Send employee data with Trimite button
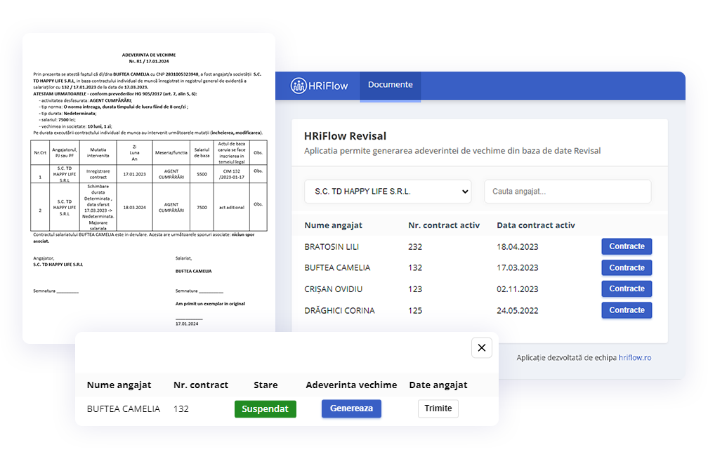Viewport: 708px width, 459px height. coord(438,408)
